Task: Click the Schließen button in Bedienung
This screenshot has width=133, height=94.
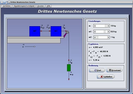Action: point(106,77)
